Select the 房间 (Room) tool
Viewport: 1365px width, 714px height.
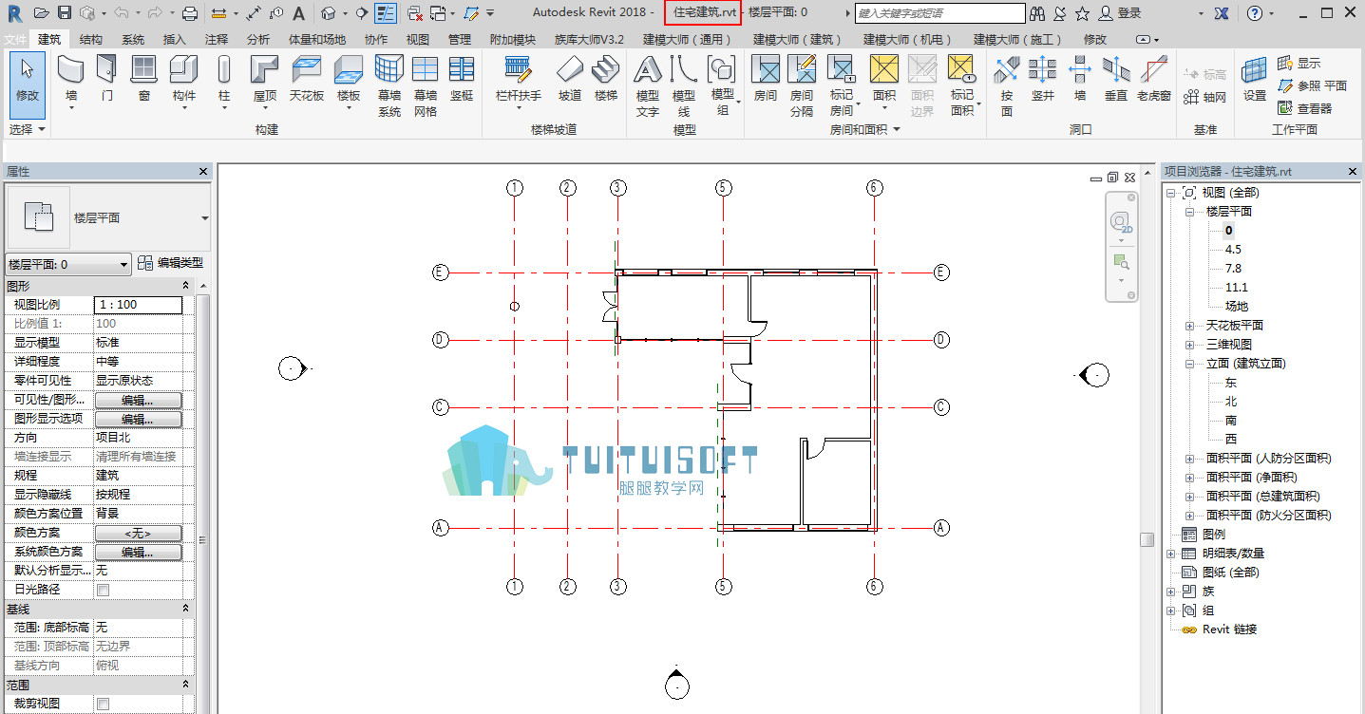point(766,78)
